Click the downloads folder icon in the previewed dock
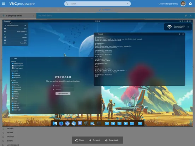The height and width of the screenshot is (146, 195). 132,123
